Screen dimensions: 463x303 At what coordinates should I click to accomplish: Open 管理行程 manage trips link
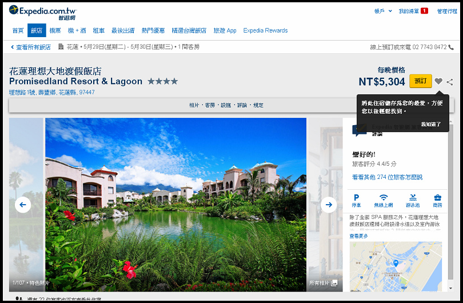pos(447,11)
